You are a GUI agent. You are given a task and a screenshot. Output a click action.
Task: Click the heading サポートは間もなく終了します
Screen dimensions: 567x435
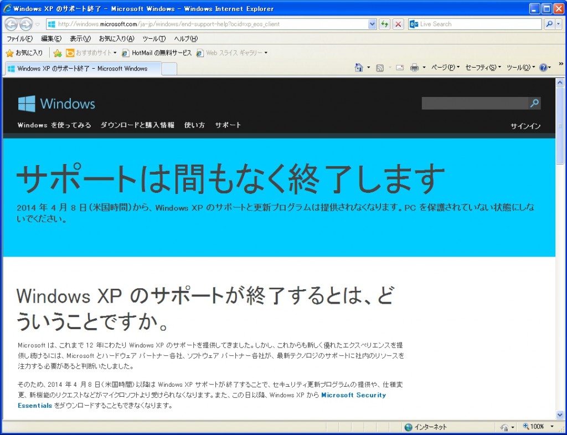(x=231, y=179)
